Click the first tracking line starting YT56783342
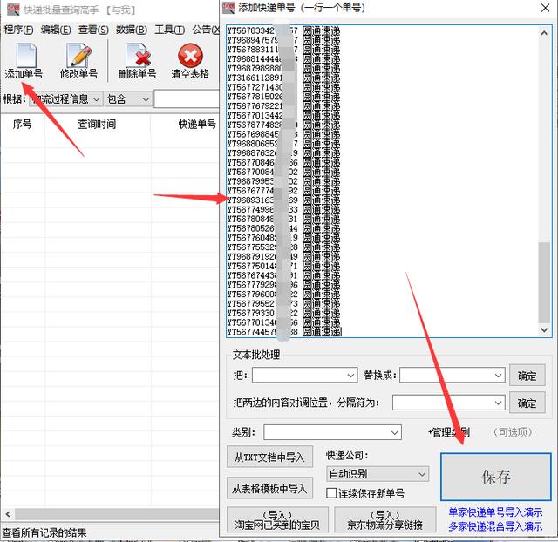The image size is (558, 542). click(283, 30)
